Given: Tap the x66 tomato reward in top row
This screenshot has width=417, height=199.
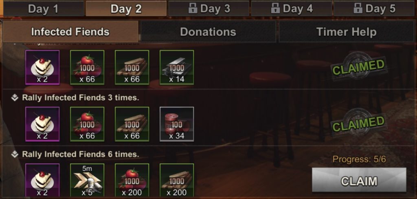Looking at the screenshot, I should click(x=87, y=67).
